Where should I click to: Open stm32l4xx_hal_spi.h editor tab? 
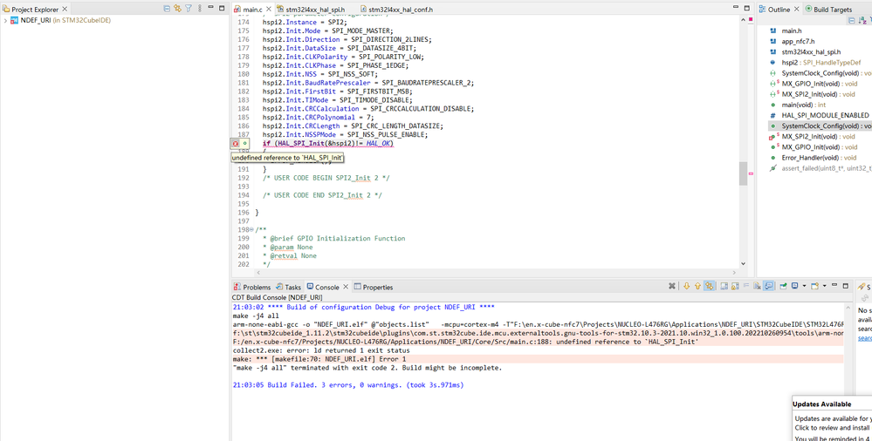(x=311, y=10)
